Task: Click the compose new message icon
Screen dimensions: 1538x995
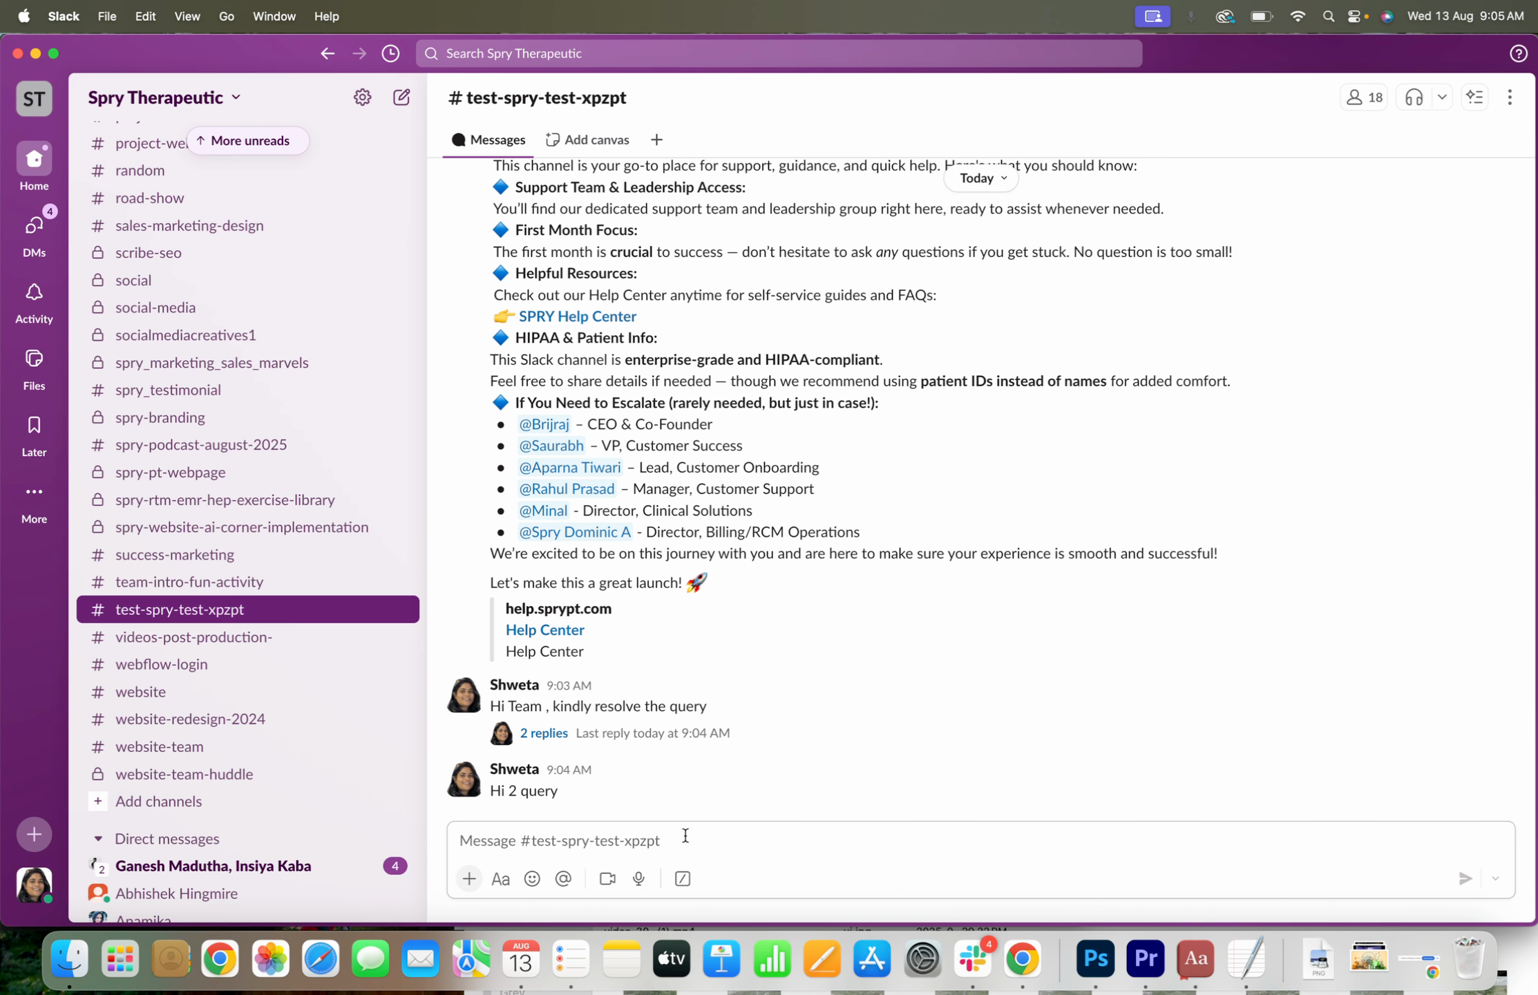Action: click(401, 97)
